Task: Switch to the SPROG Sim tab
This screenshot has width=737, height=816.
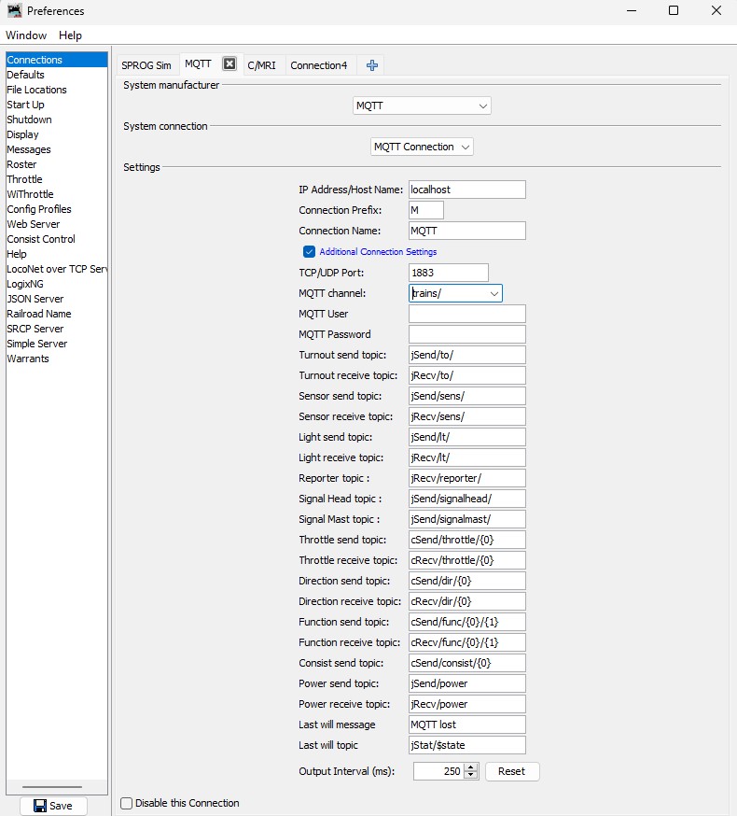Action: 146,65
